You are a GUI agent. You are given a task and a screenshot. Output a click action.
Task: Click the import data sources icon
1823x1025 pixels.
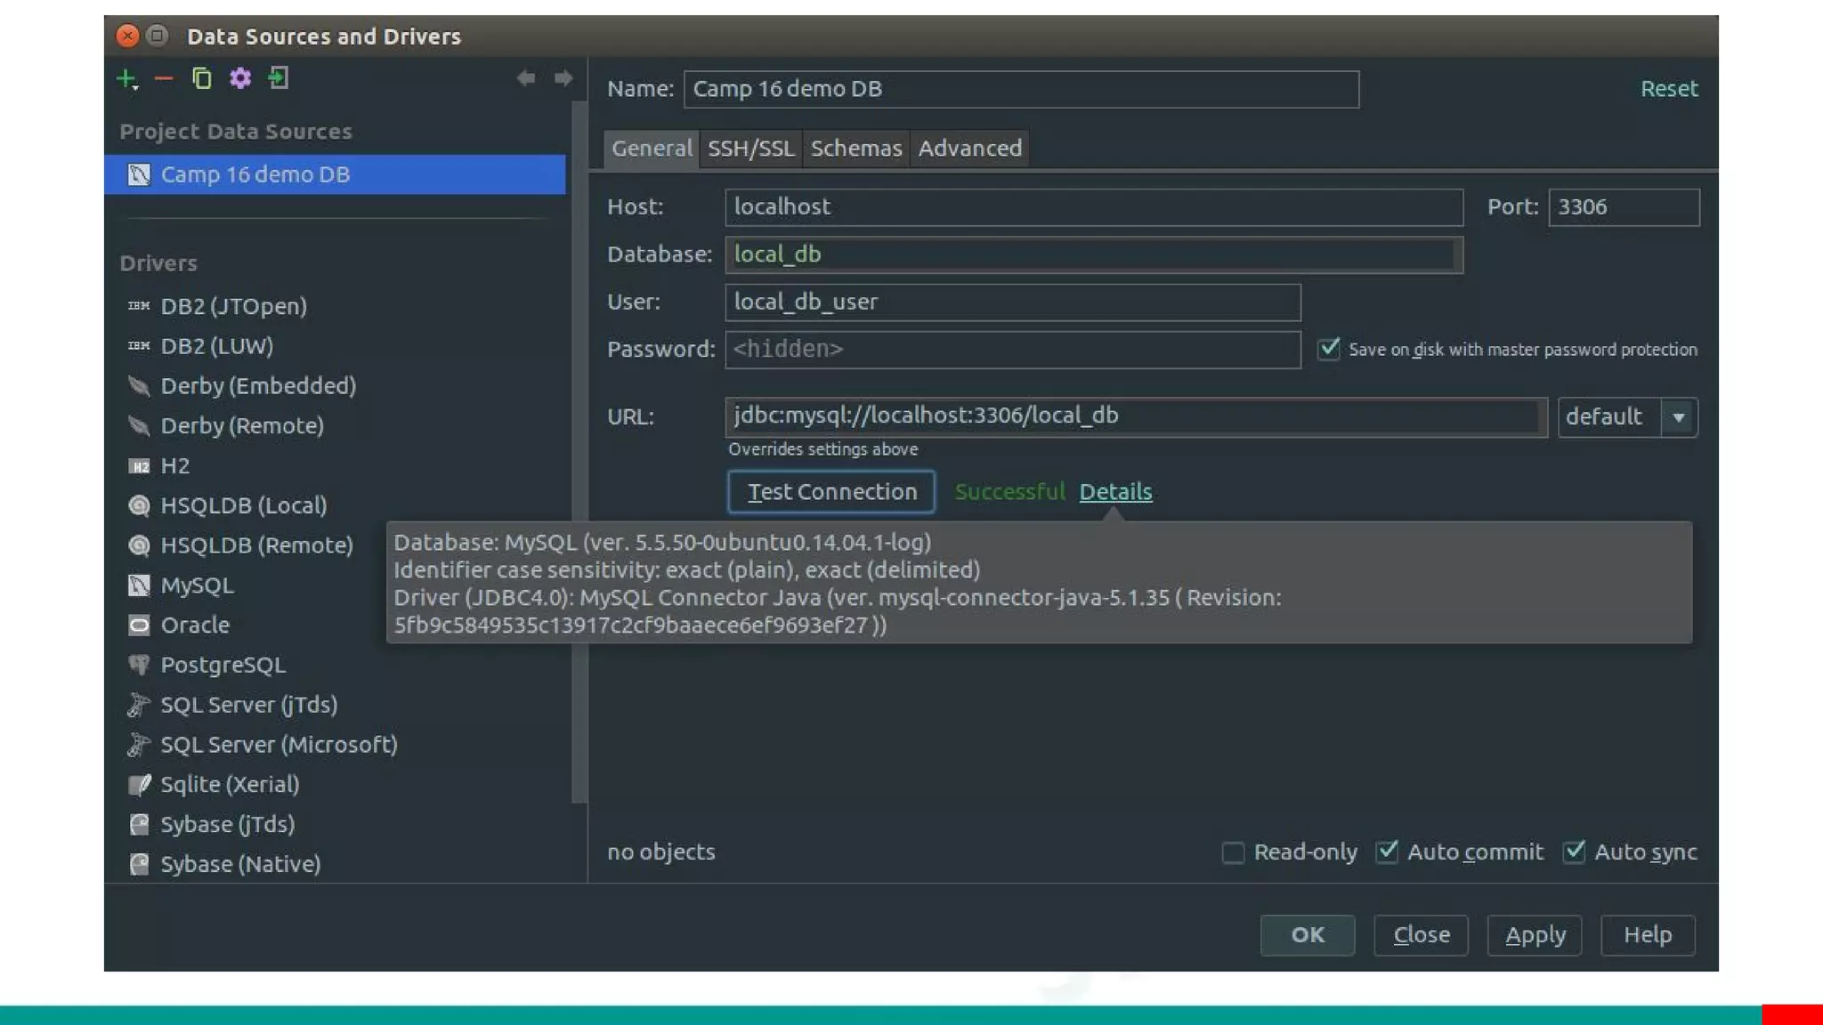(279, 78)
